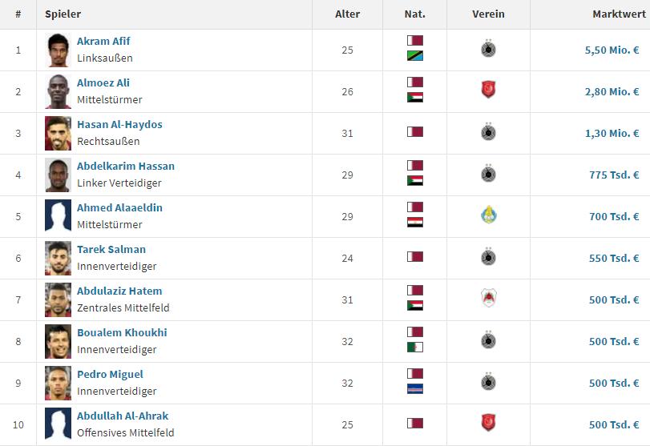Click Algeria flag in Boualem Khoukhi row

pos(414,348)
